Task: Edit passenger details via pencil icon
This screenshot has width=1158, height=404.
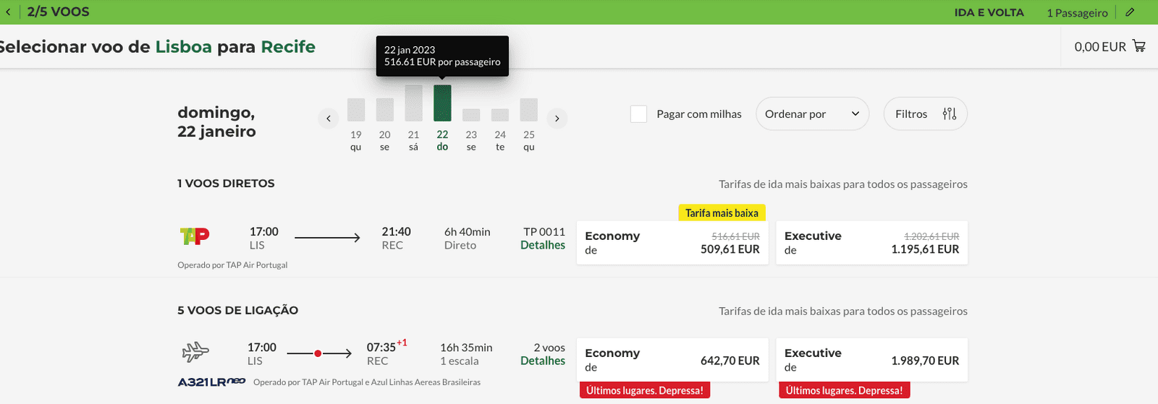Action: (x=1130, y=12)
